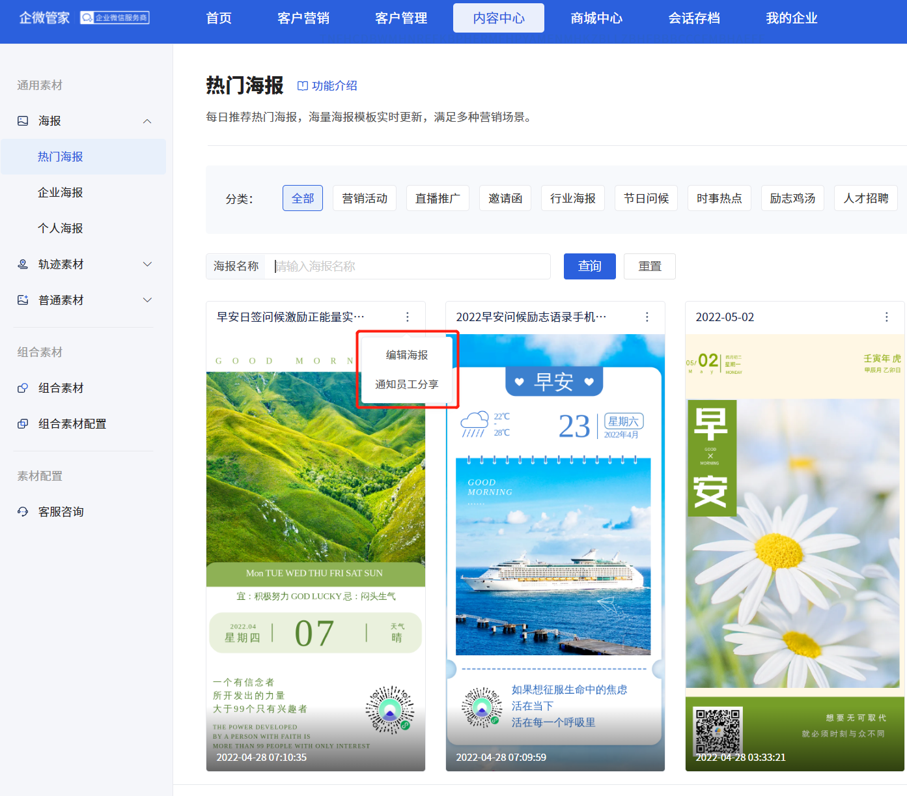Choose 编辑海报 from the popup menu
The image size is (907, 796).
[407, 355]
